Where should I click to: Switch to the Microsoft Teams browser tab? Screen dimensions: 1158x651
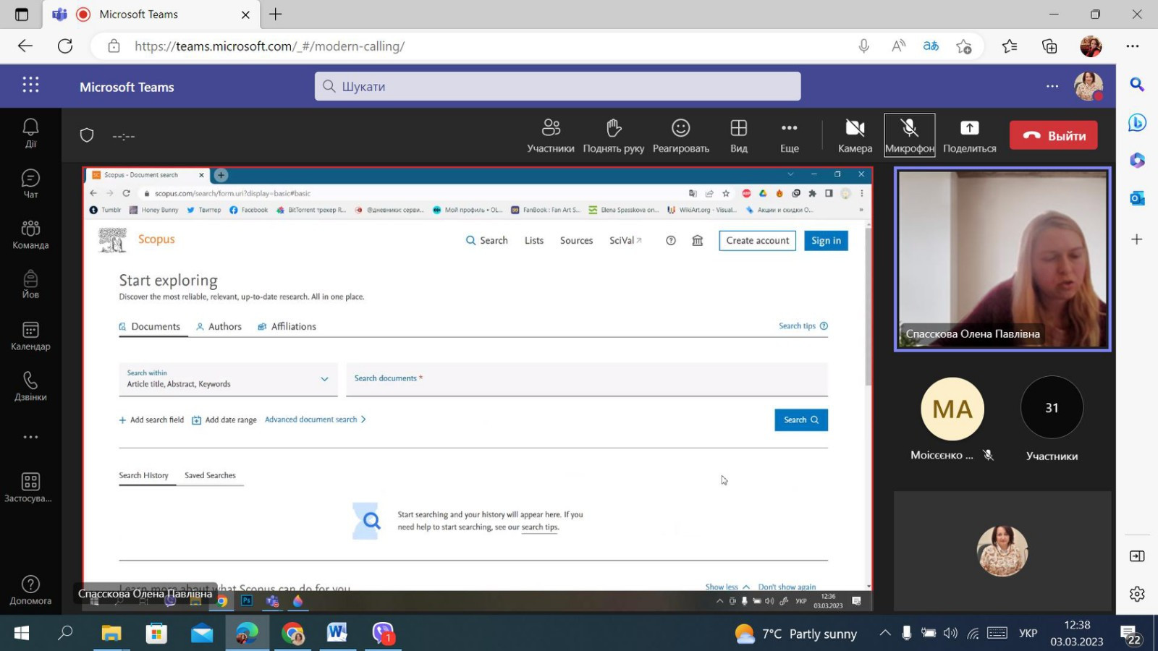[138, 14]
